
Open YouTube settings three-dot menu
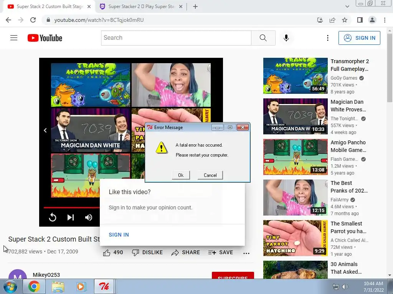click(x=328, y=38)
